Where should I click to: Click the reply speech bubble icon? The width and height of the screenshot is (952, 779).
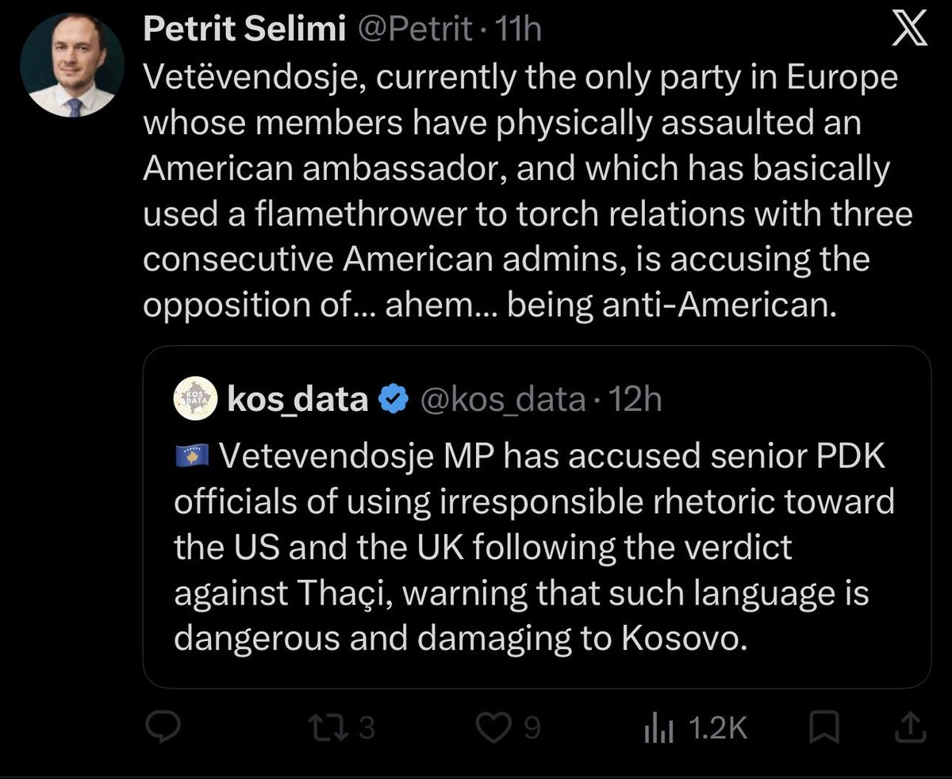pyautogui.click(x=165, y=728)
